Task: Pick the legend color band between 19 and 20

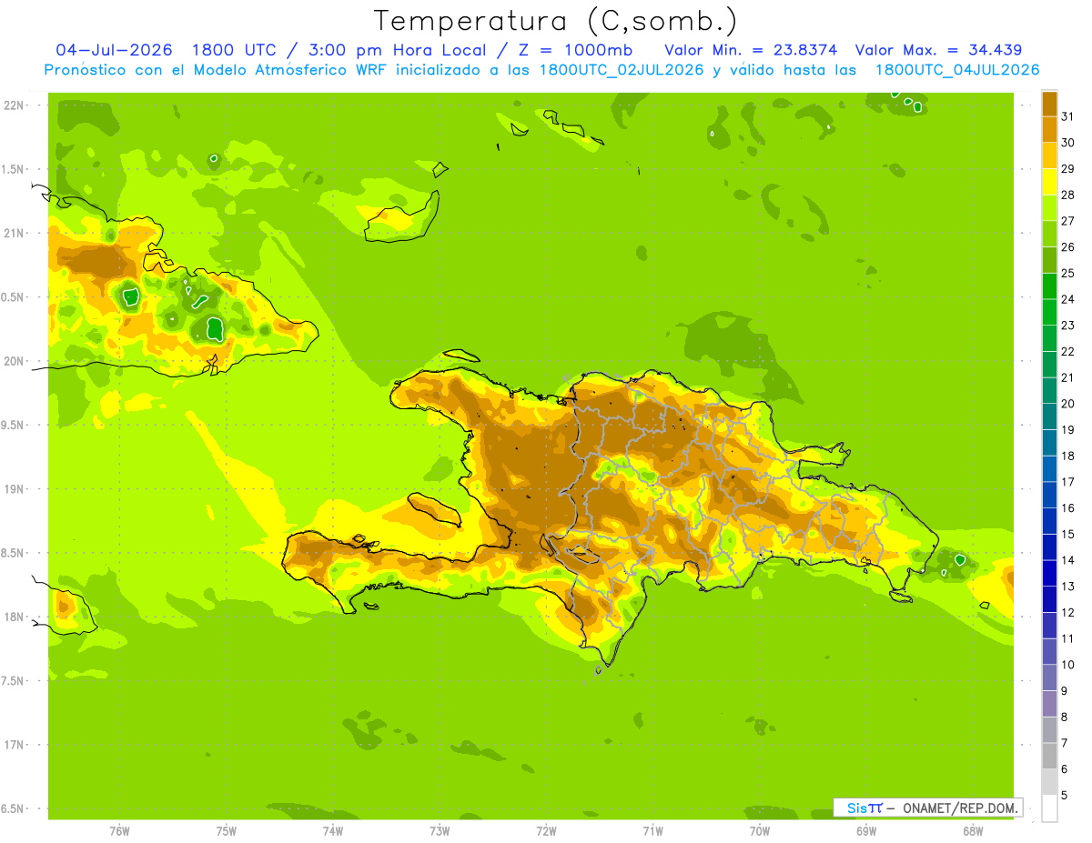Action: [x=1049, y=416]
